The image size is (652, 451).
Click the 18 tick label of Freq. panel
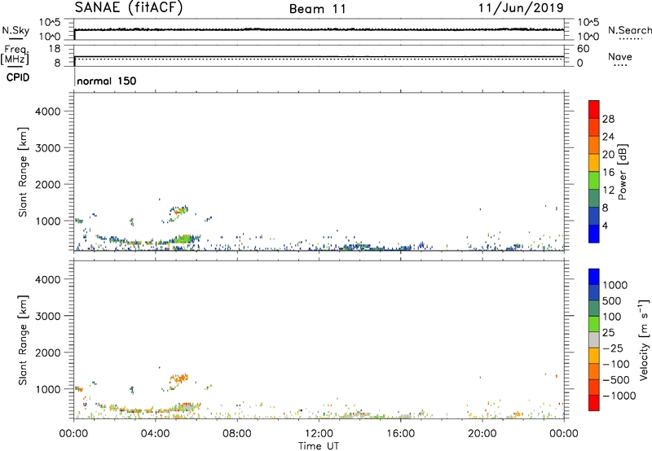click(x=55, y=49)
